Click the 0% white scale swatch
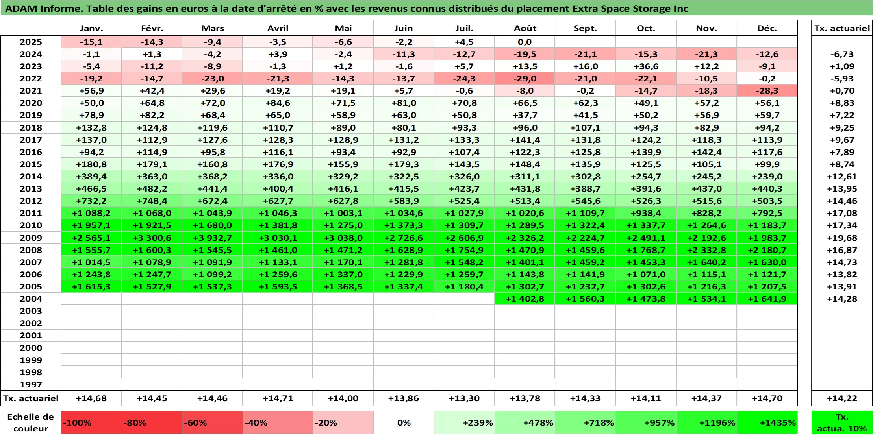The width and height of the screenshot is (873, 435). click(404, 422)
